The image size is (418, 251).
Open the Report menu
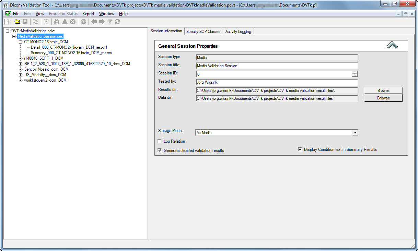pyautogui.click(x=88, y=14)
